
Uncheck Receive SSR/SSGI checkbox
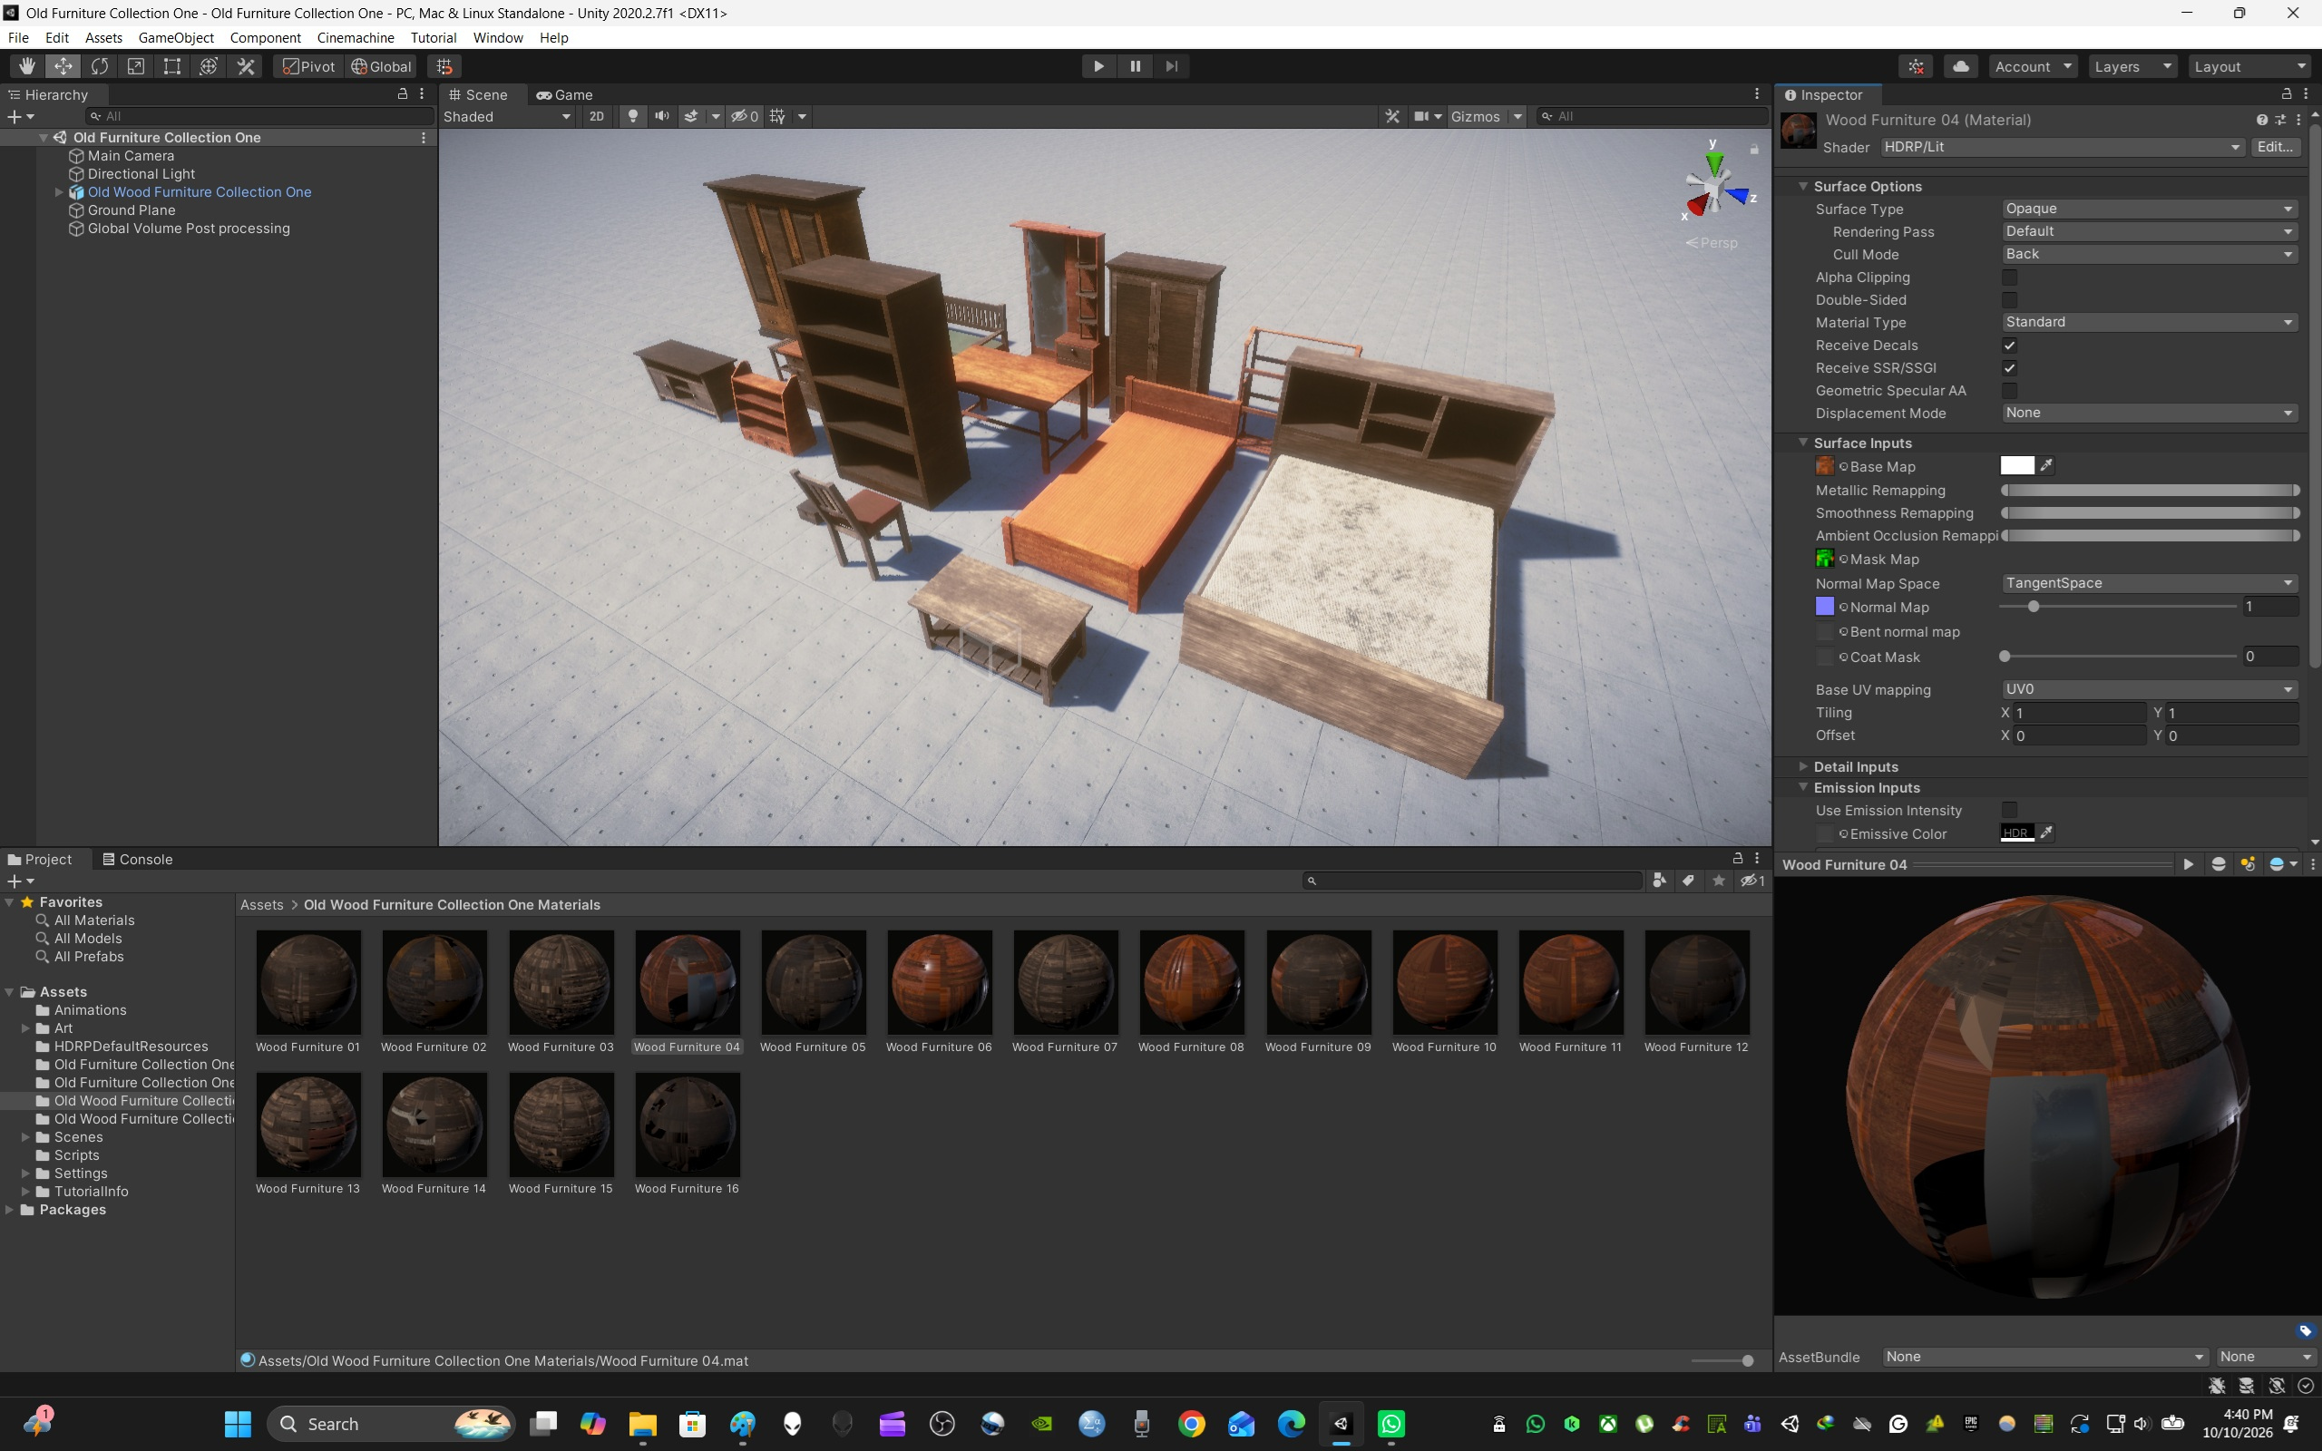click(x=2009, y=368)
